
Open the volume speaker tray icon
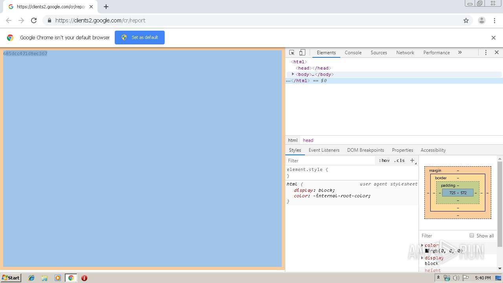(x=456, y=278)
